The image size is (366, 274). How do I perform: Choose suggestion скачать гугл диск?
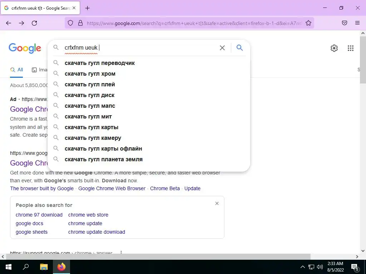pyautogui.click(x=149, y=95)
